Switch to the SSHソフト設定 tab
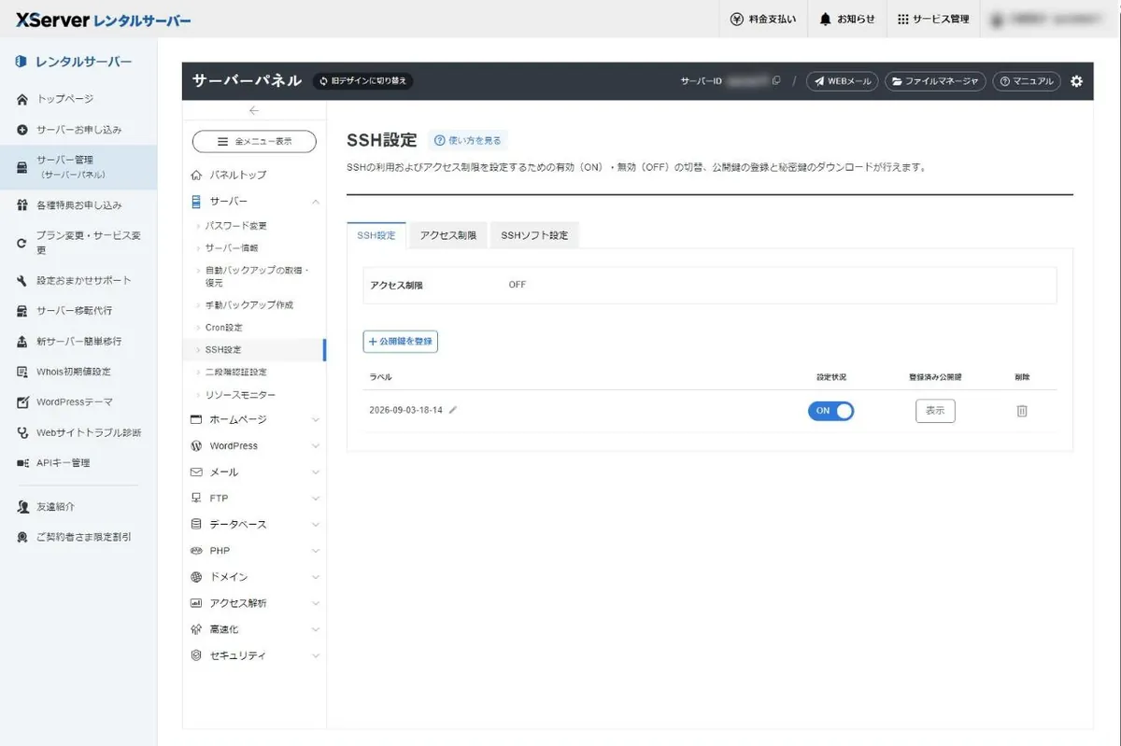The width and height of the screenshot is (1121, 746). [x=534, y=235]
